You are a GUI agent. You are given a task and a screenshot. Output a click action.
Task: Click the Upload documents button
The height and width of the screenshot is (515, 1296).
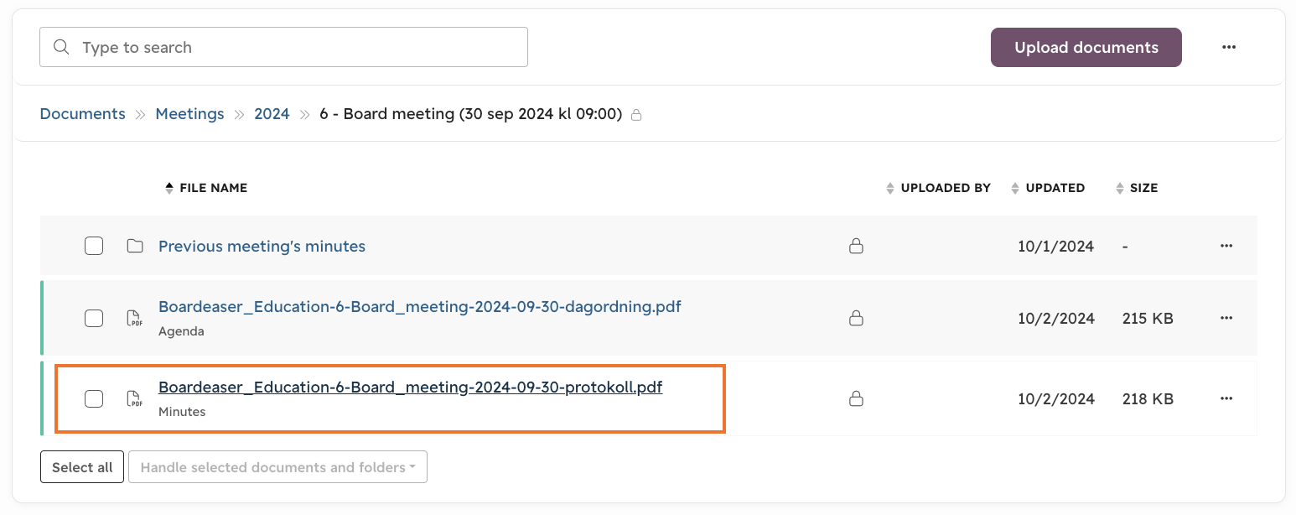(x=1086, y=47)
